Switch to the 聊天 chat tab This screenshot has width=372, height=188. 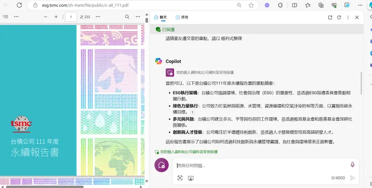[x=161, y=17]
